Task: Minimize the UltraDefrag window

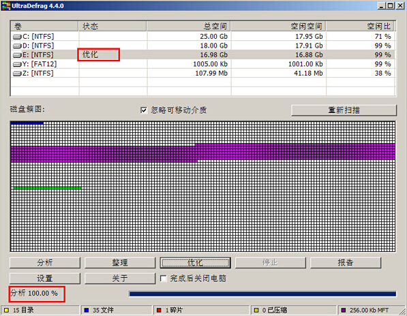Action: pyautogui.click(x=381, y=5)
